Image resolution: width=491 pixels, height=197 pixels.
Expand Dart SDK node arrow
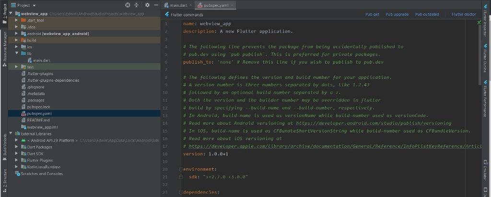(17, 153)
